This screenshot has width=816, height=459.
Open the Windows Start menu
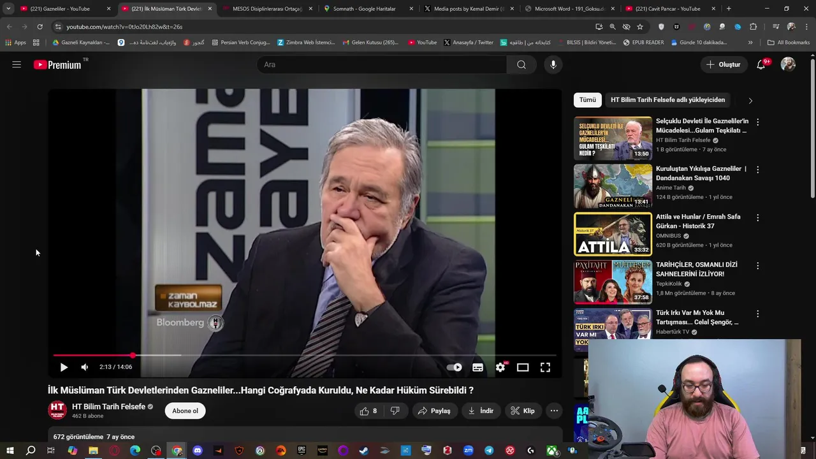tap(10, 451)
